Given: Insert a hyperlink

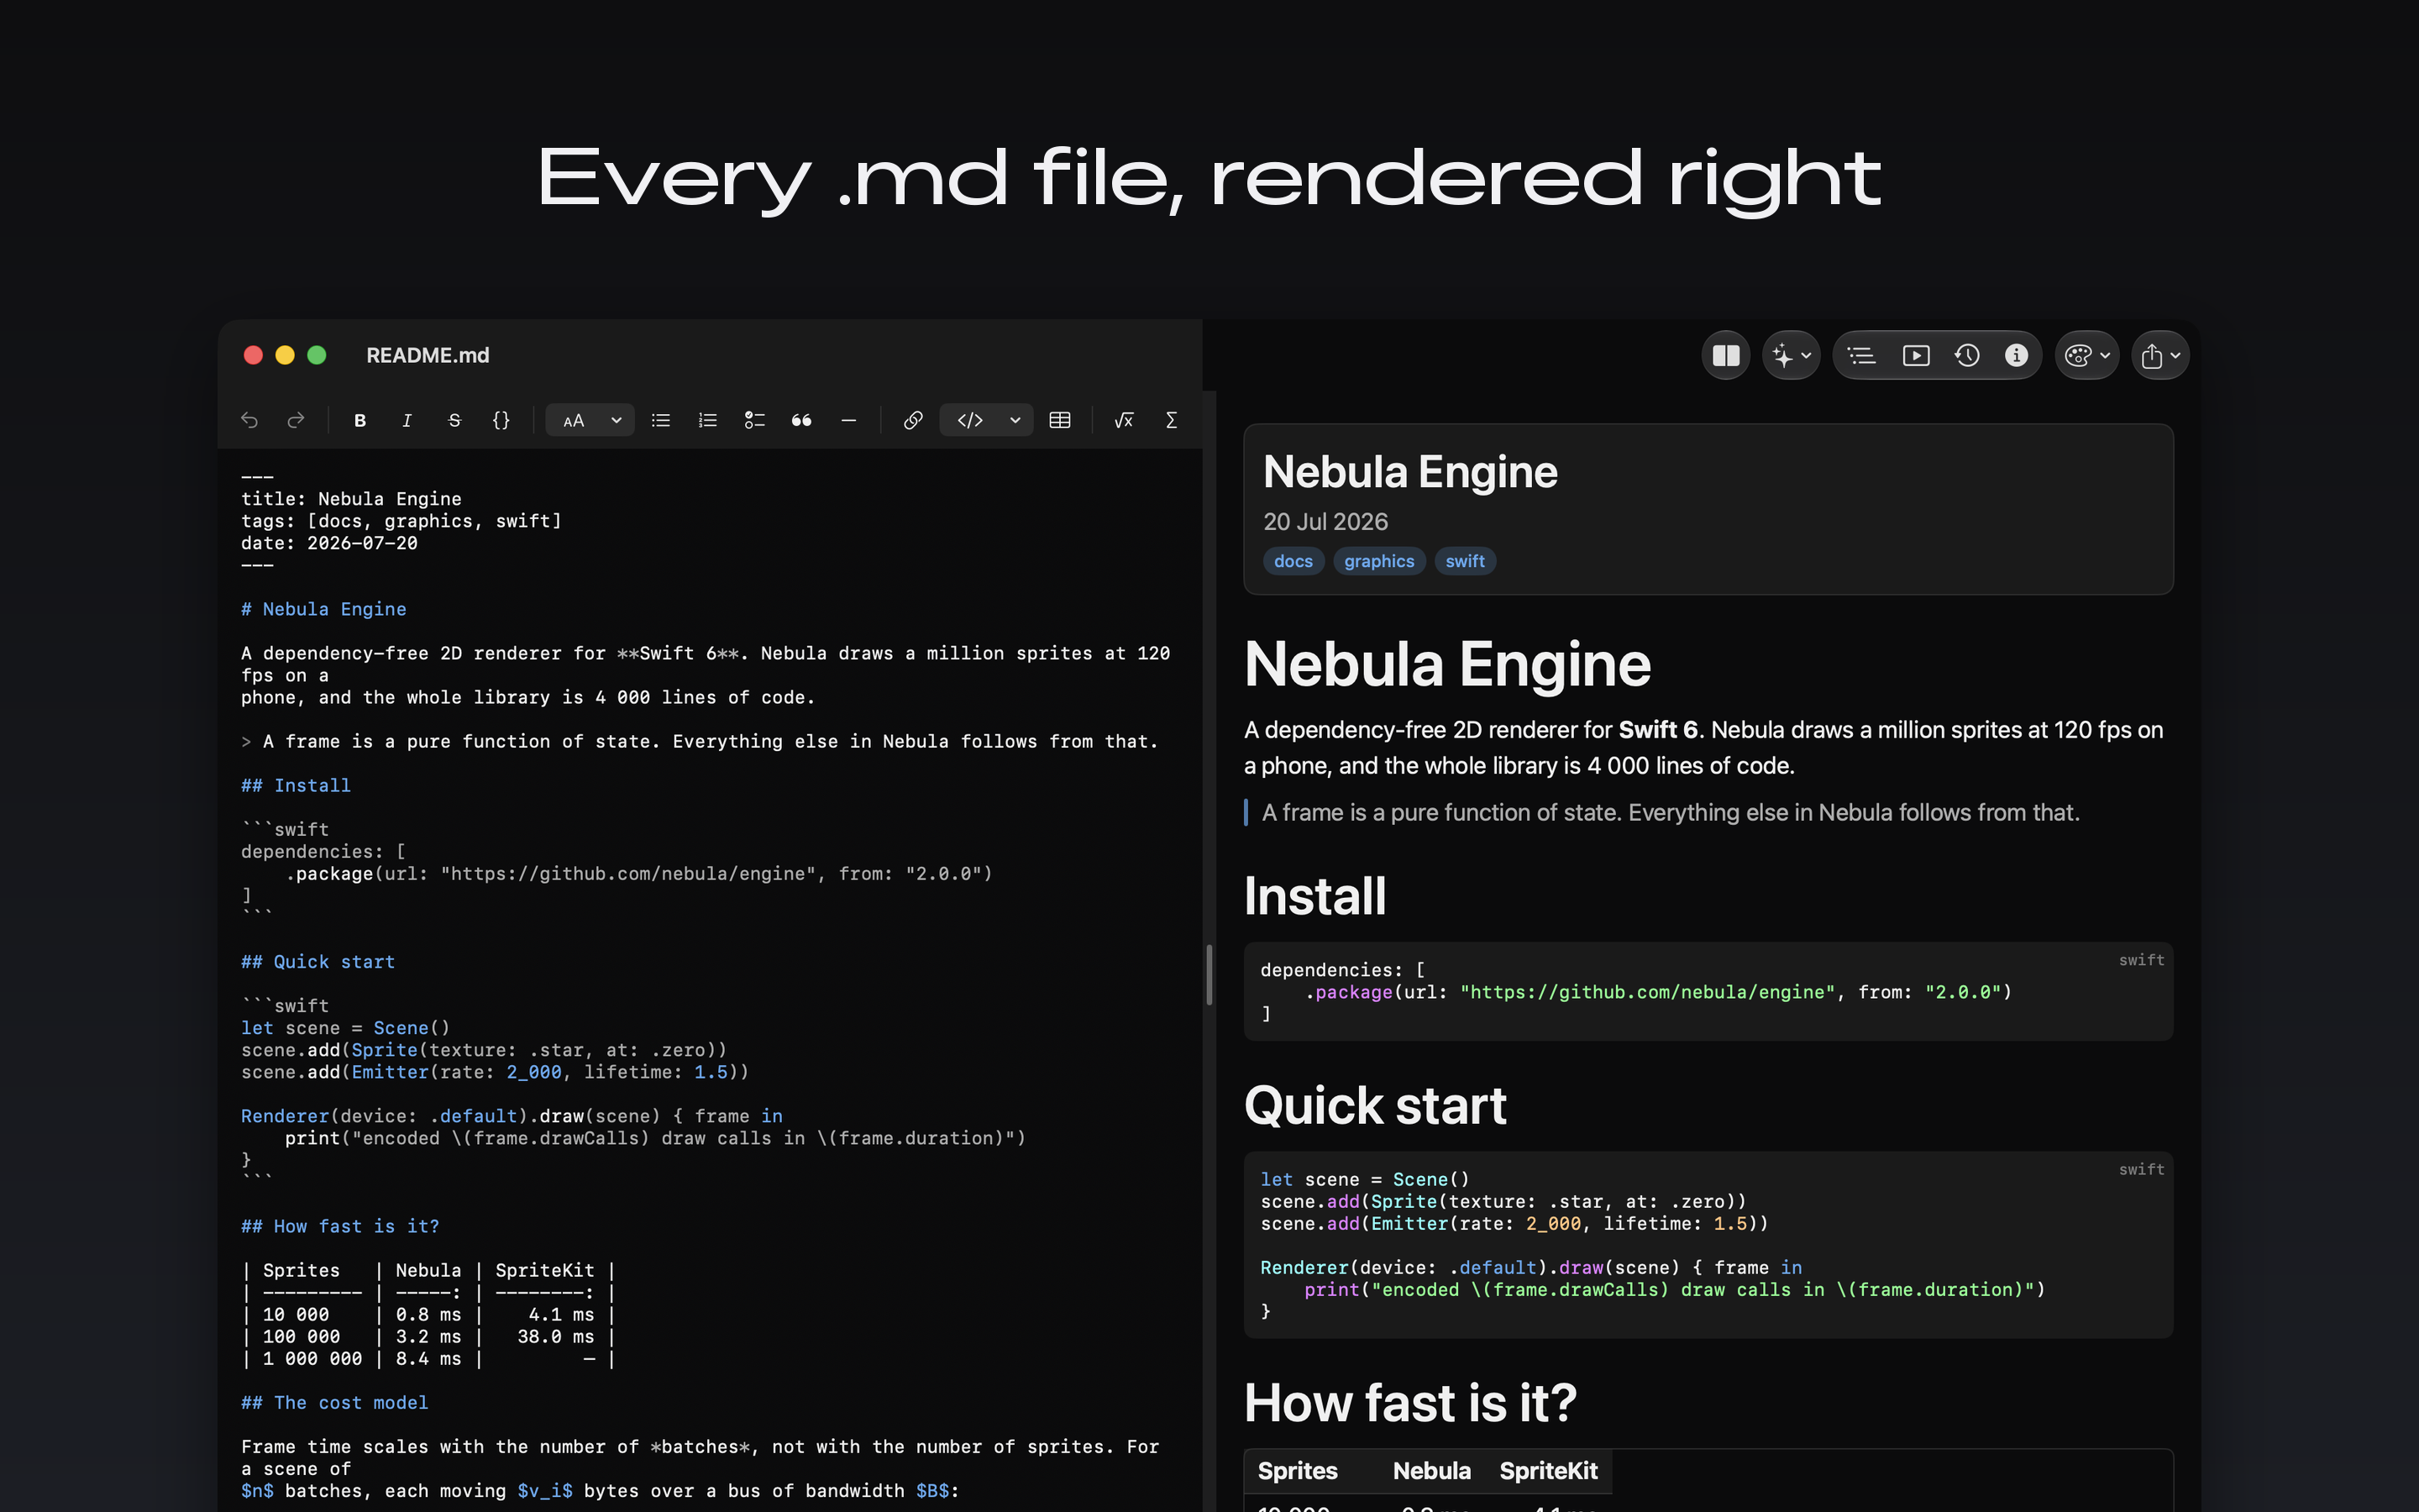Looking at the screenshot, I should coord(913,420).
